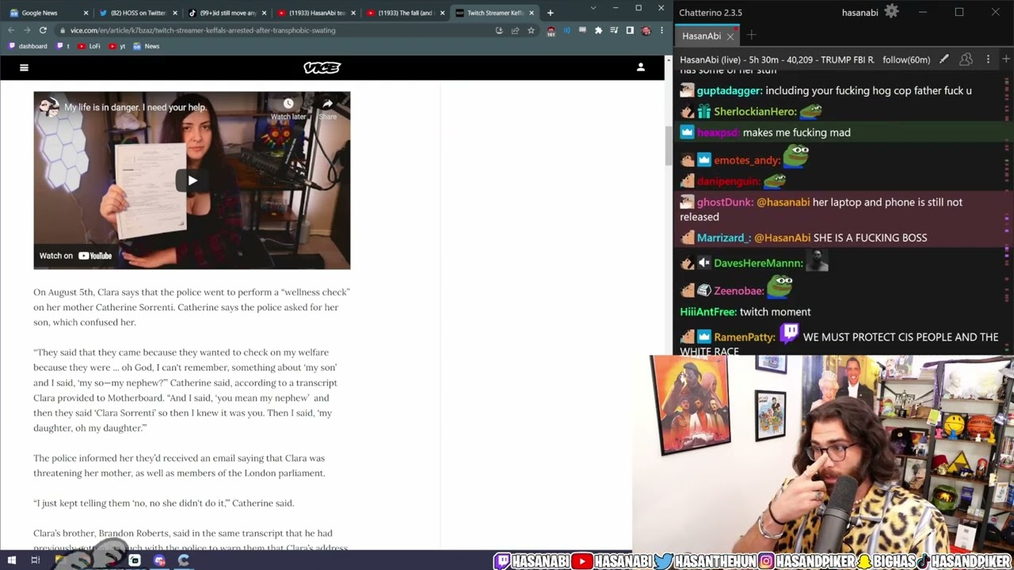
Task: Click username Zeenobae in chat
Action: [x=738, y=291]
